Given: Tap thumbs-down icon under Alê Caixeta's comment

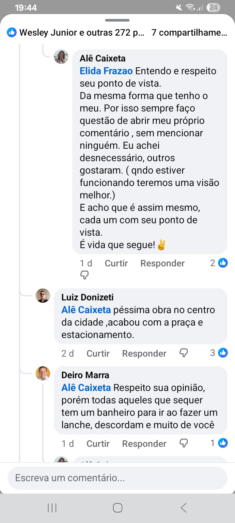Looking at the screenshot, I should (x=84, y=276).
